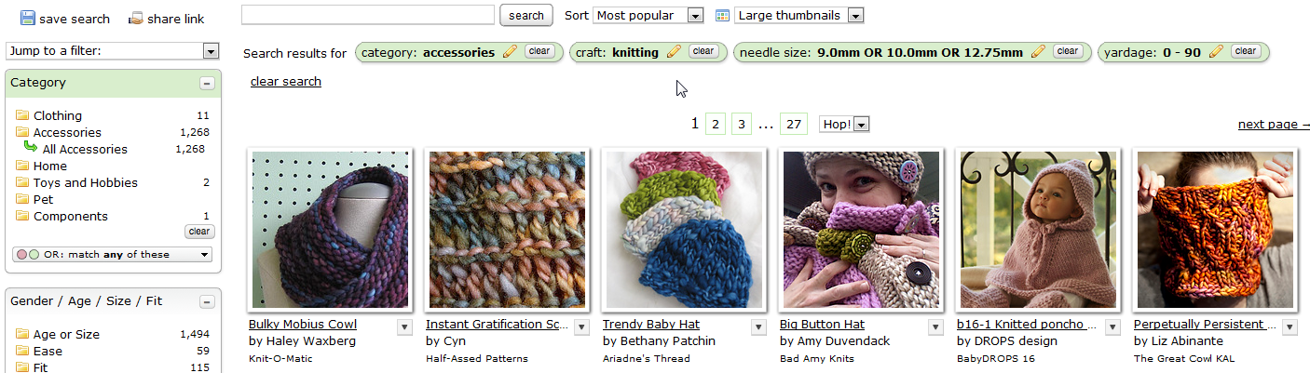Edit the yardage filter pencil icon
This screenshot has height=373, width=1310.
[x=1216, y=52]
